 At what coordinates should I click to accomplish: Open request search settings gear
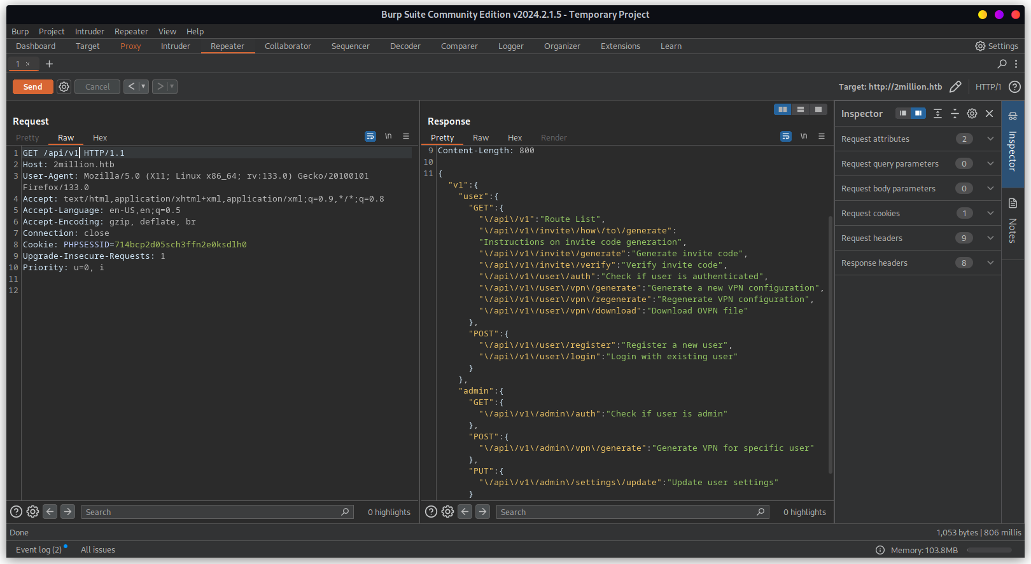click(32, 512)
